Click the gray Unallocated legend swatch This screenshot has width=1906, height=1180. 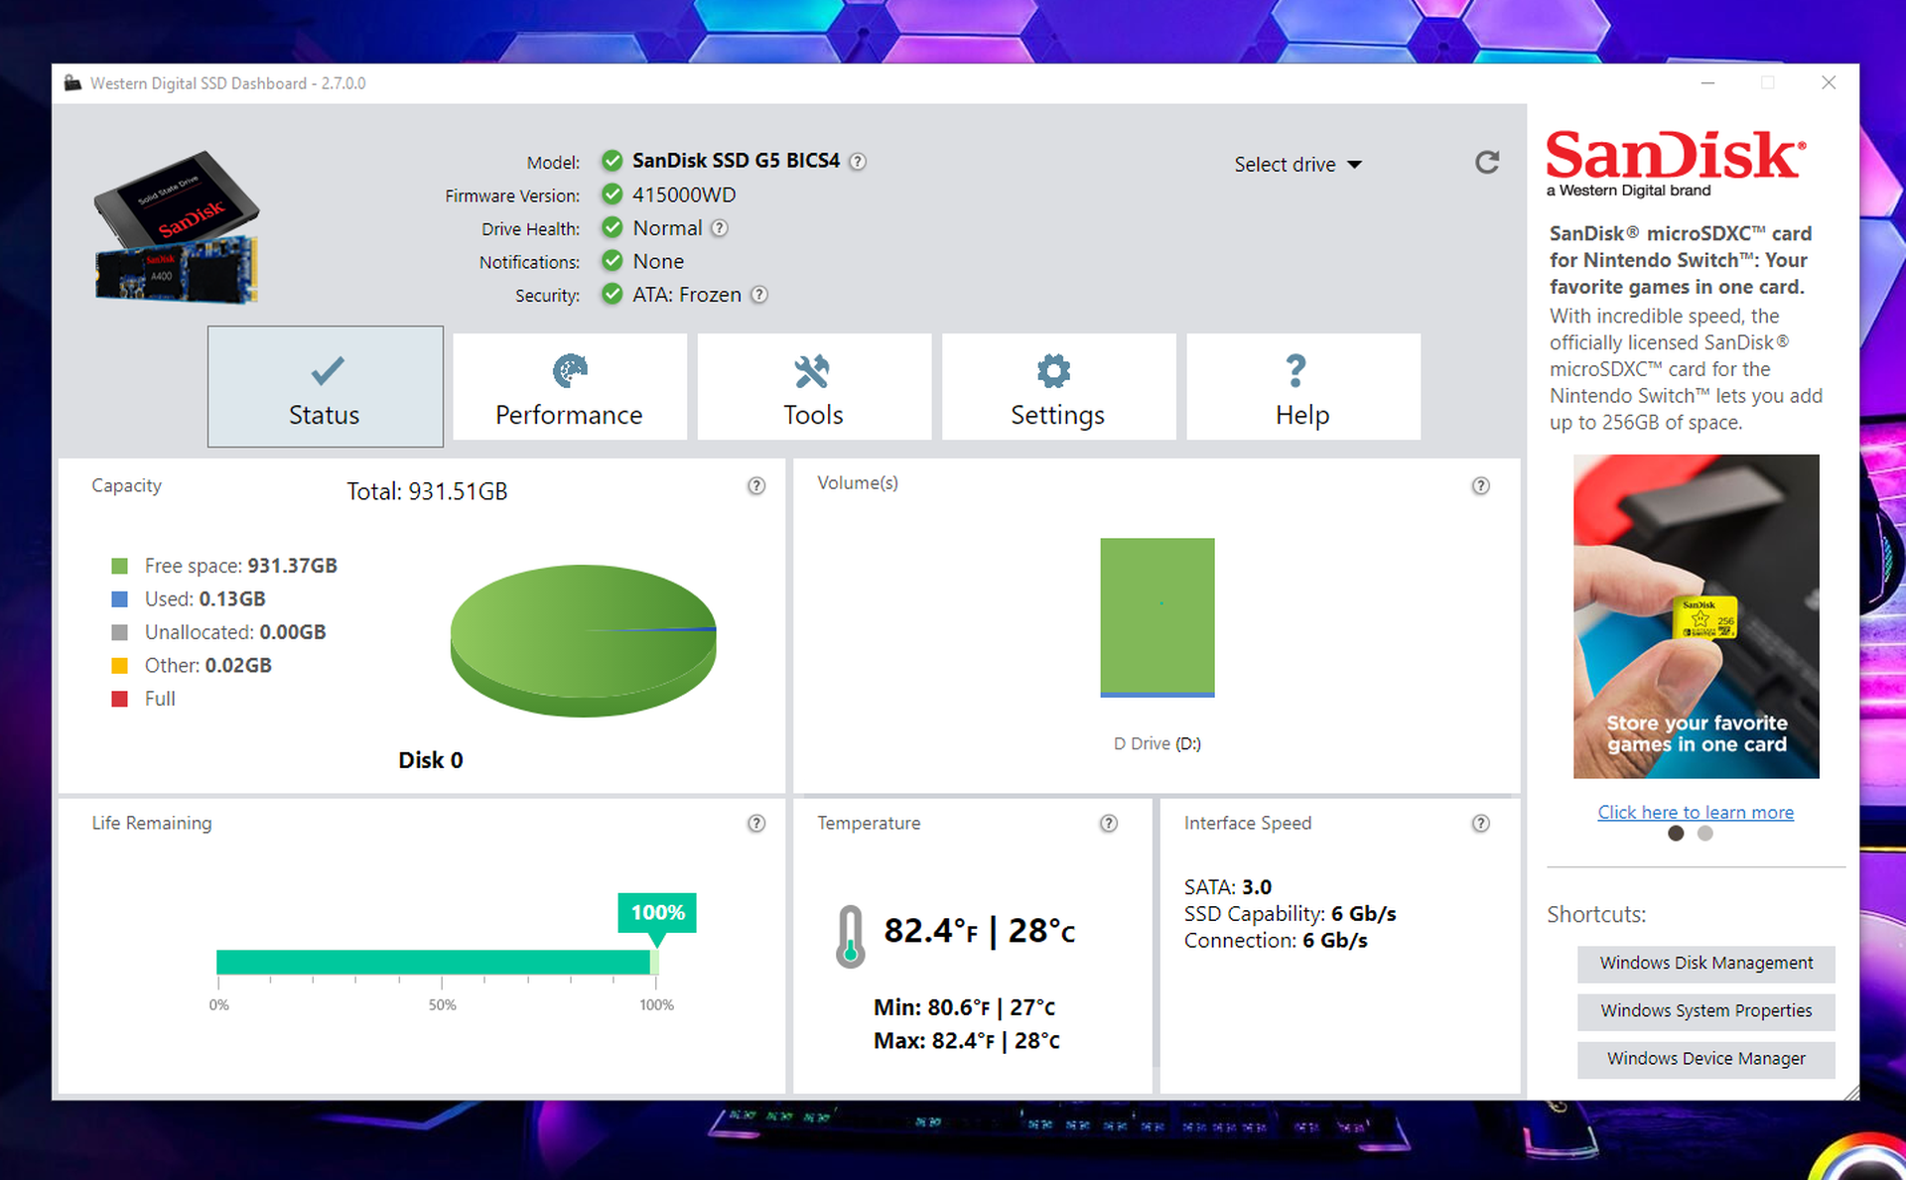(120, 632)
